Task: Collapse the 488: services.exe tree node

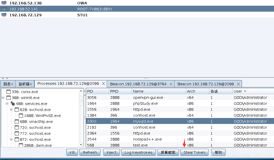Action: tap(7, 103)
